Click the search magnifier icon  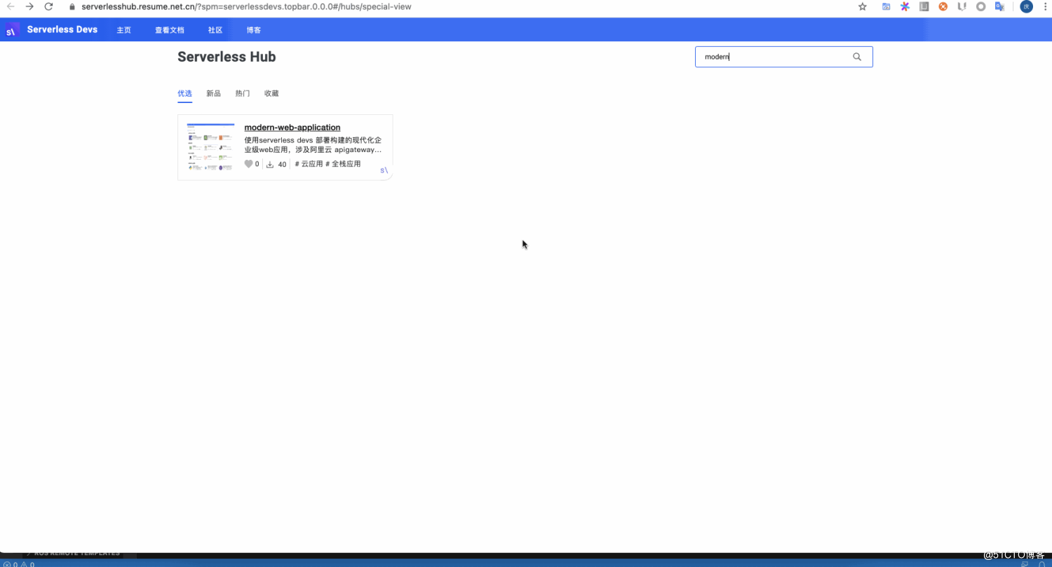(857, 57)
